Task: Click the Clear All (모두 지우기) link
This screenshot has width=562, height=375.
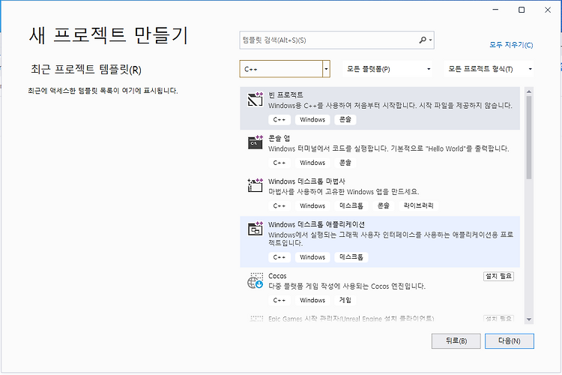Action: click(x=511, y=45)
